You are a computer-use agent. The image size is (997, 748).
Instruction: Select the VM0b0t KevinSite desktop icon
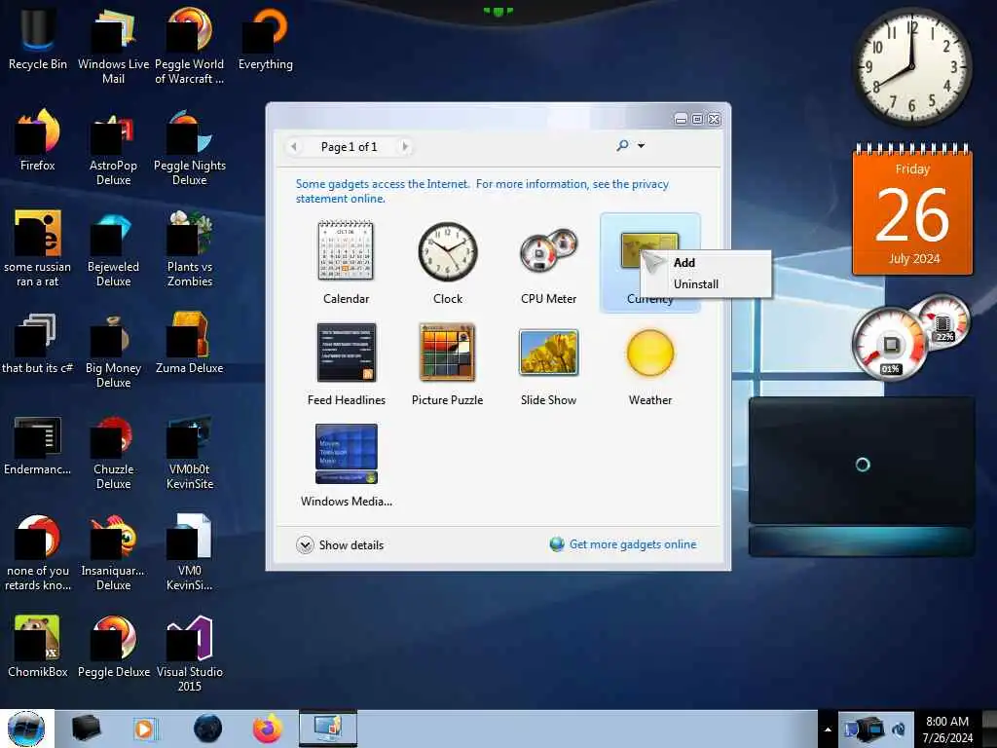(190, 451)
